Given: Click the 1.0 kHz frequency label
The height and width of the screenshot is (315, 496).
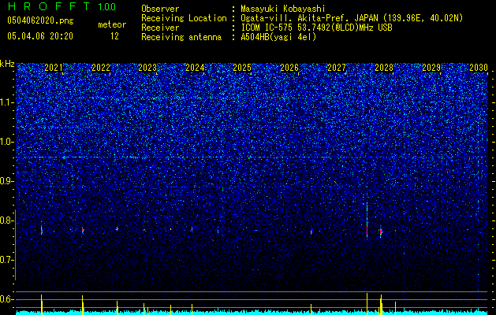Looking at the screenshot, I should pos(7,142).
